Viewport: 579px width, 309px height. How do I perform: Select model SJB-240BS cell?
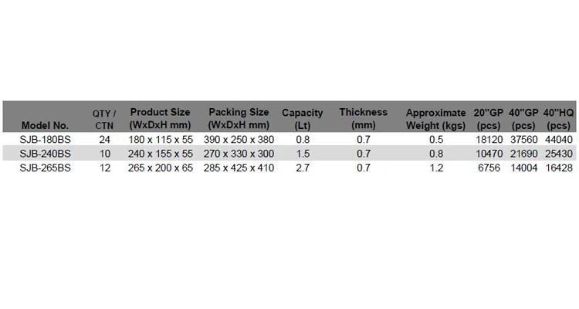[x=45, y=154]
